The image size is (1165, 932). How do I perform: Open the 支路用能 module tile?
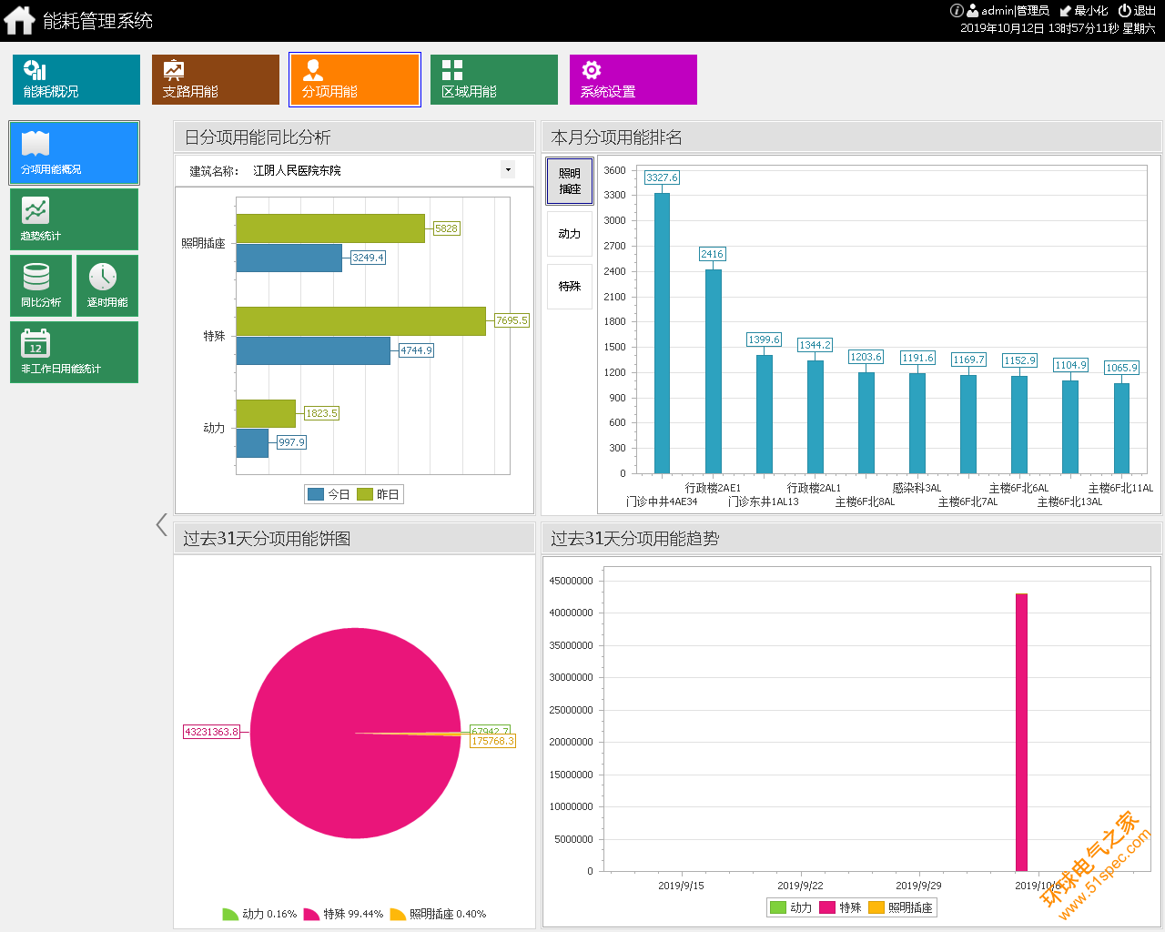pos(216,79)
